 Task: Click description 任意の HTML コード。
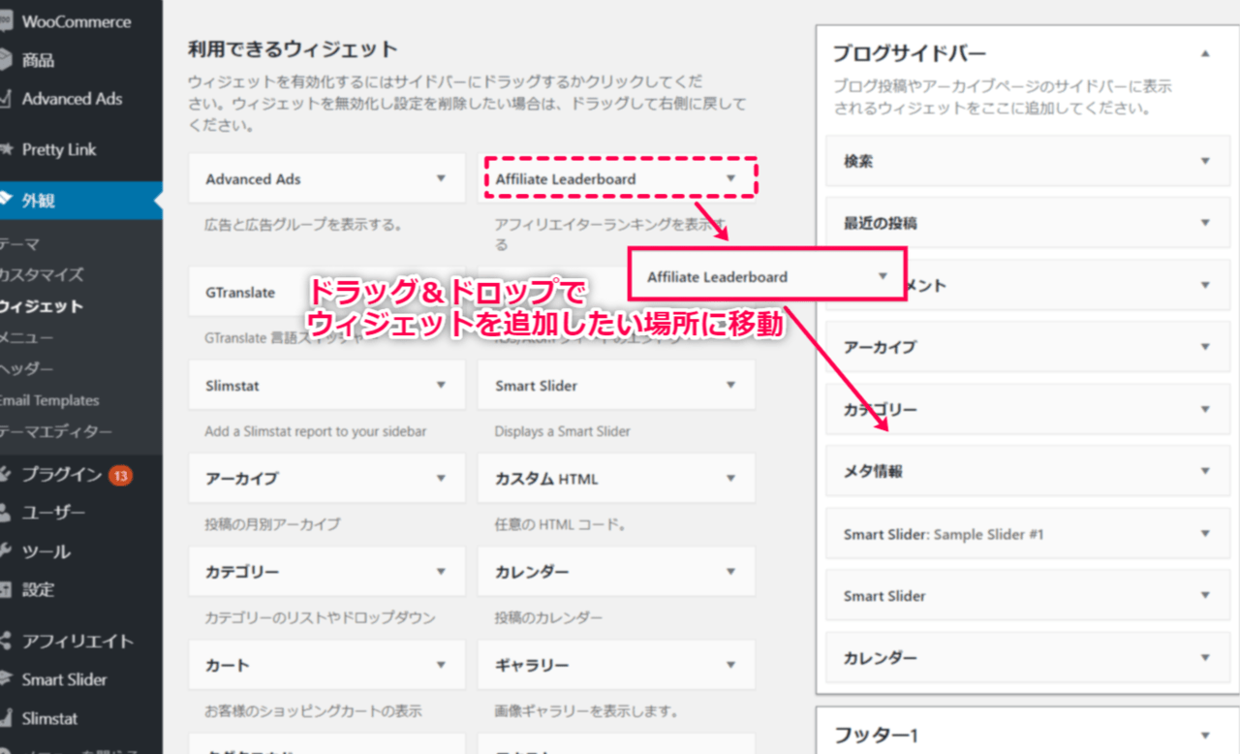click(561, 524)
